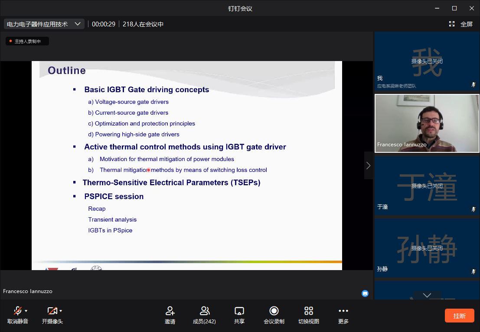480x332 pixels.
Task: Expand microphone options arrow
Action: [x=26, y=311]
